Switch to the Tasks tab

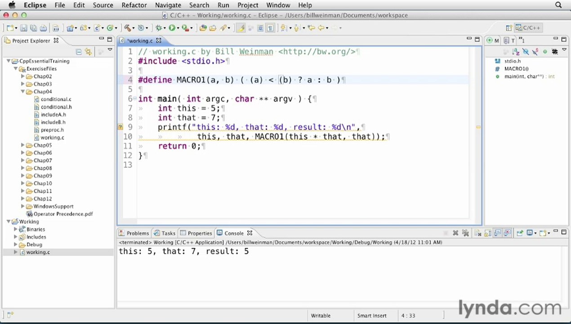tap(165, 233)
